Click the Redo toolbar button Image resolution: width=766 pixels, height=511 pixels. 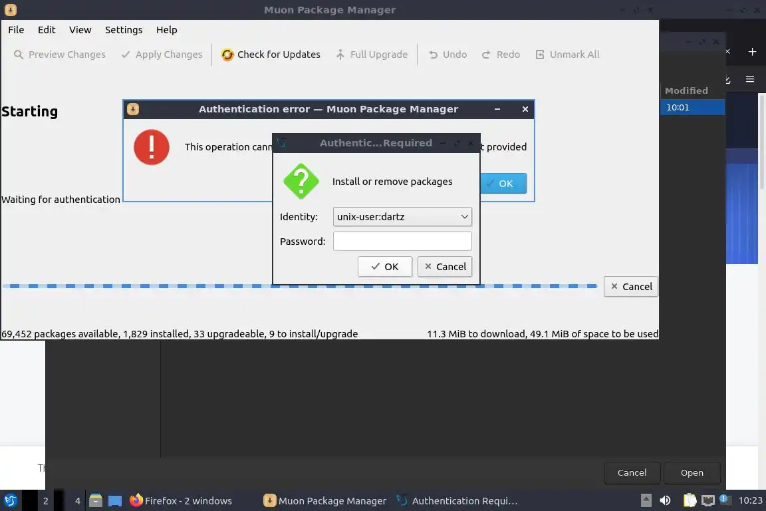tap(501, 55)
